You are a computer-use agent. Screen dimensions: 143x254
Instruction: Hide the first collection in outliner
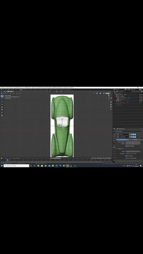tap(140, 94)
